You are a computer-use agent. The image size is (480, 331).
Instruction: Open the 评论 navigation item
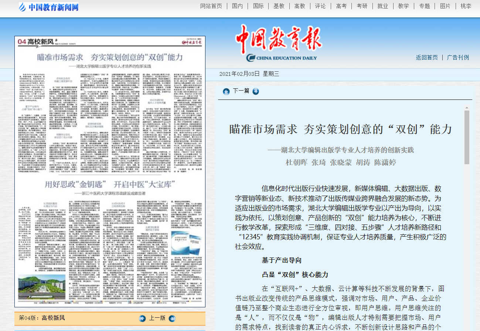click(x=320, y=6)
